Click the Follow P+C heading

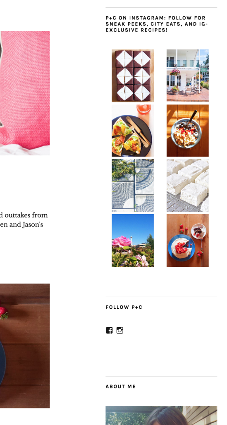pyautogui.click(x=124, y=307)
